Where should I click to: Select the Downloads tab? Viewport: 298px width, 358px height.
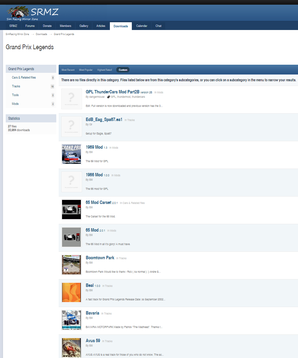pyautogui.click(x=121, y=26)
